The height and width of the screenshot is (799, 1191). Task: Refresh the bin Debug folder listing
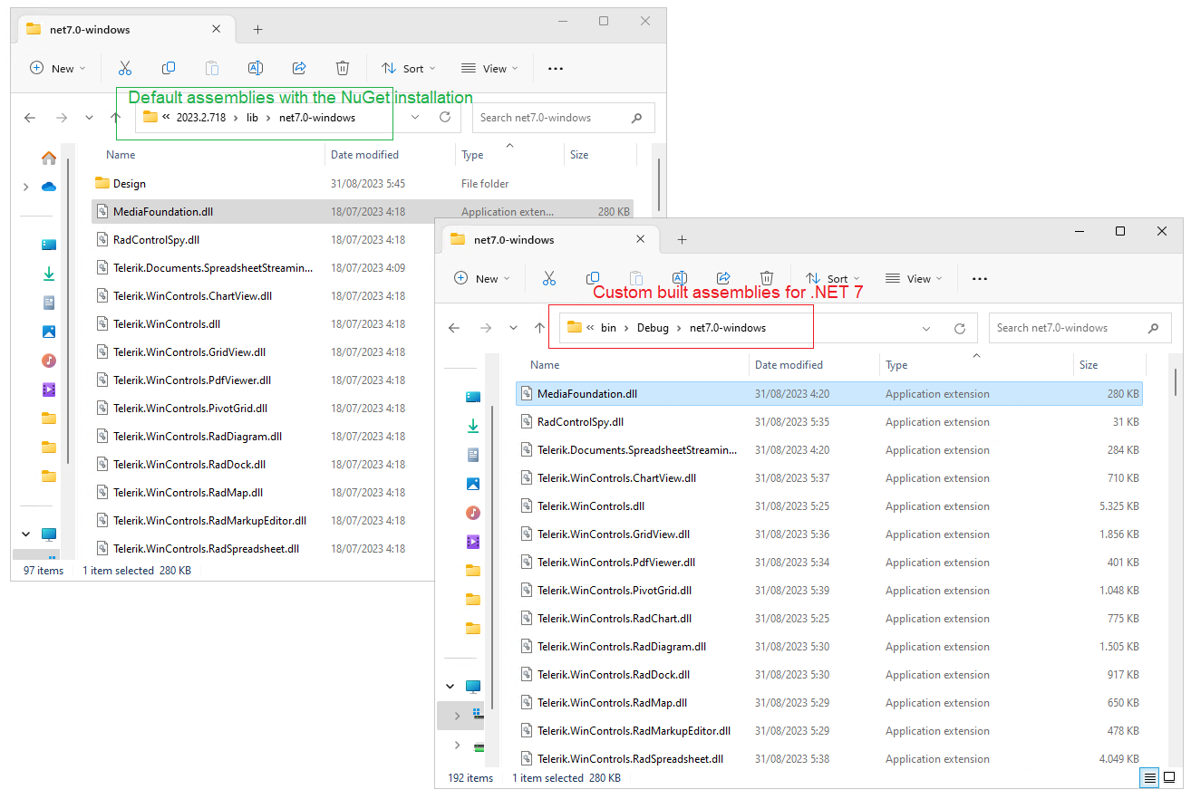[x=960, y=328]
